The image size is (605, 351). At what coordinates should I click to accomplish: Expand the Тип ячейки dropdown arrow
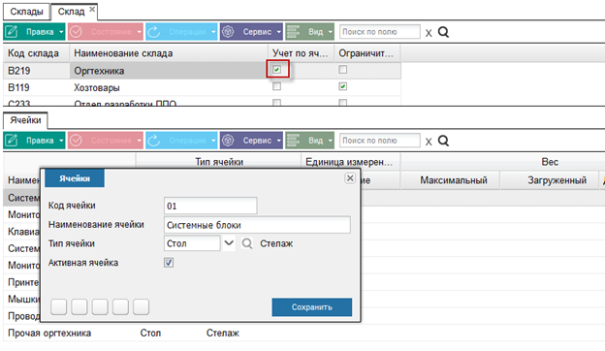(x=229, y=243)
